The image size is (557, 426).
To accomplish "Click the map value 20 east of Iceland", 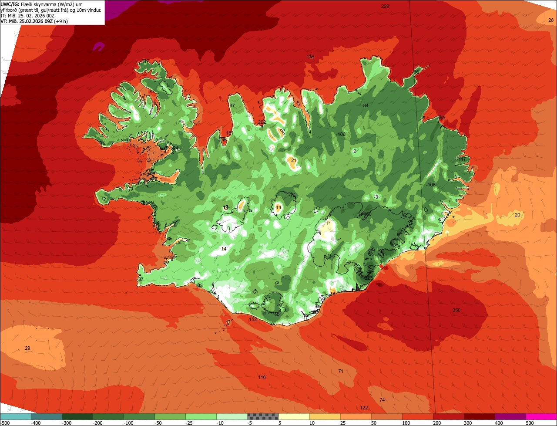I will (x=517, y=215).
